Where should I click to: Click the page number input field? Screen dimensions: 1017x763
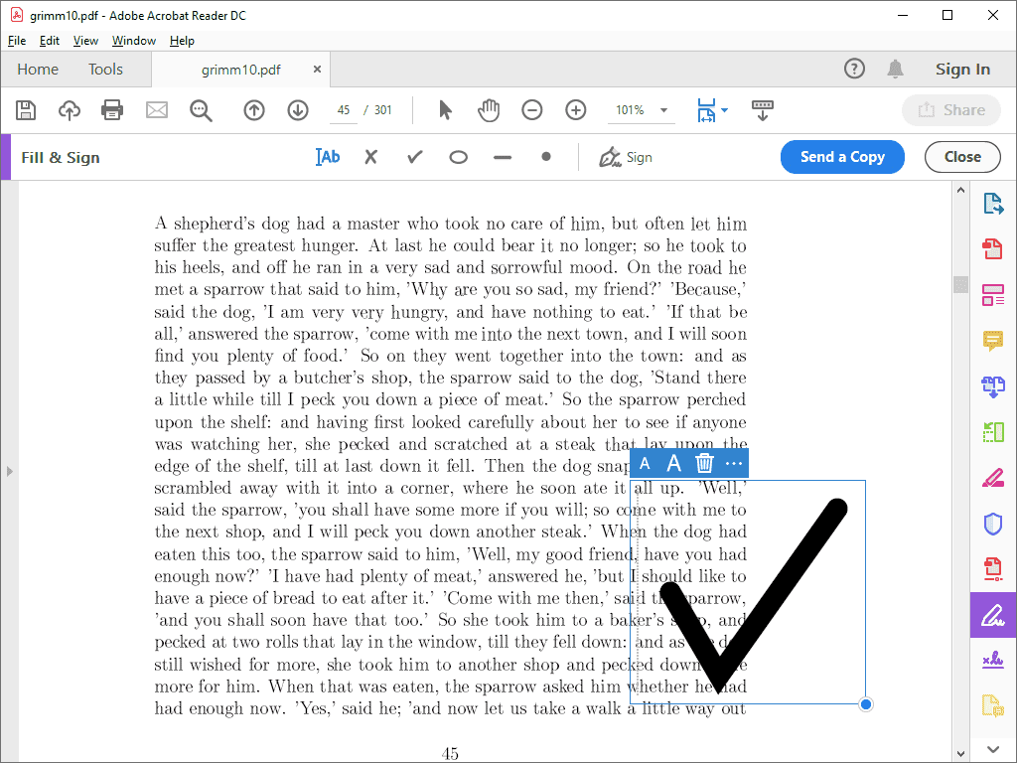click(x=343, y=110)
